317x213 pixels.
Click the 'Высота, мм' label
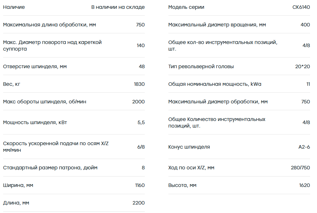pyautogui.click(x=182, y=185)
